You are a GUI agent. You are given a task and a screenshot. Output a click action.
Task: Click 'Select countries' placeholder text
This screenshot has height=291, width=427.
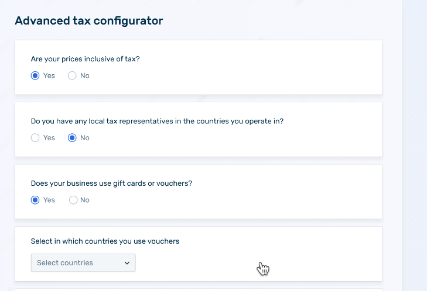click(x=65, y=263)
